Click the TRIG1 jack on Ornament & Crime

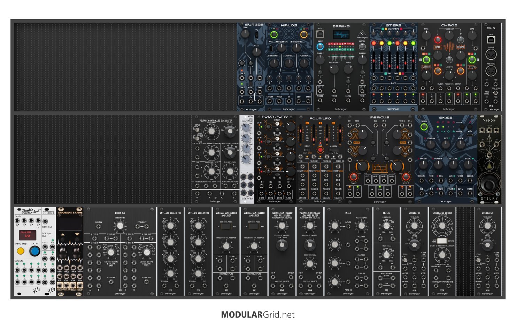pyautogui.click(x=60, y=267)
